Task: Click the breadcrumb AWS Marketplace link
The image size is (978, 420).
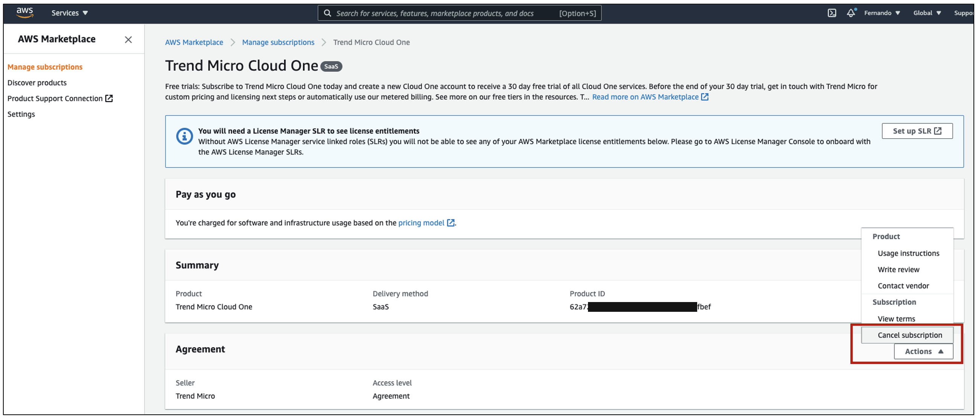Action: coord(193,42)
